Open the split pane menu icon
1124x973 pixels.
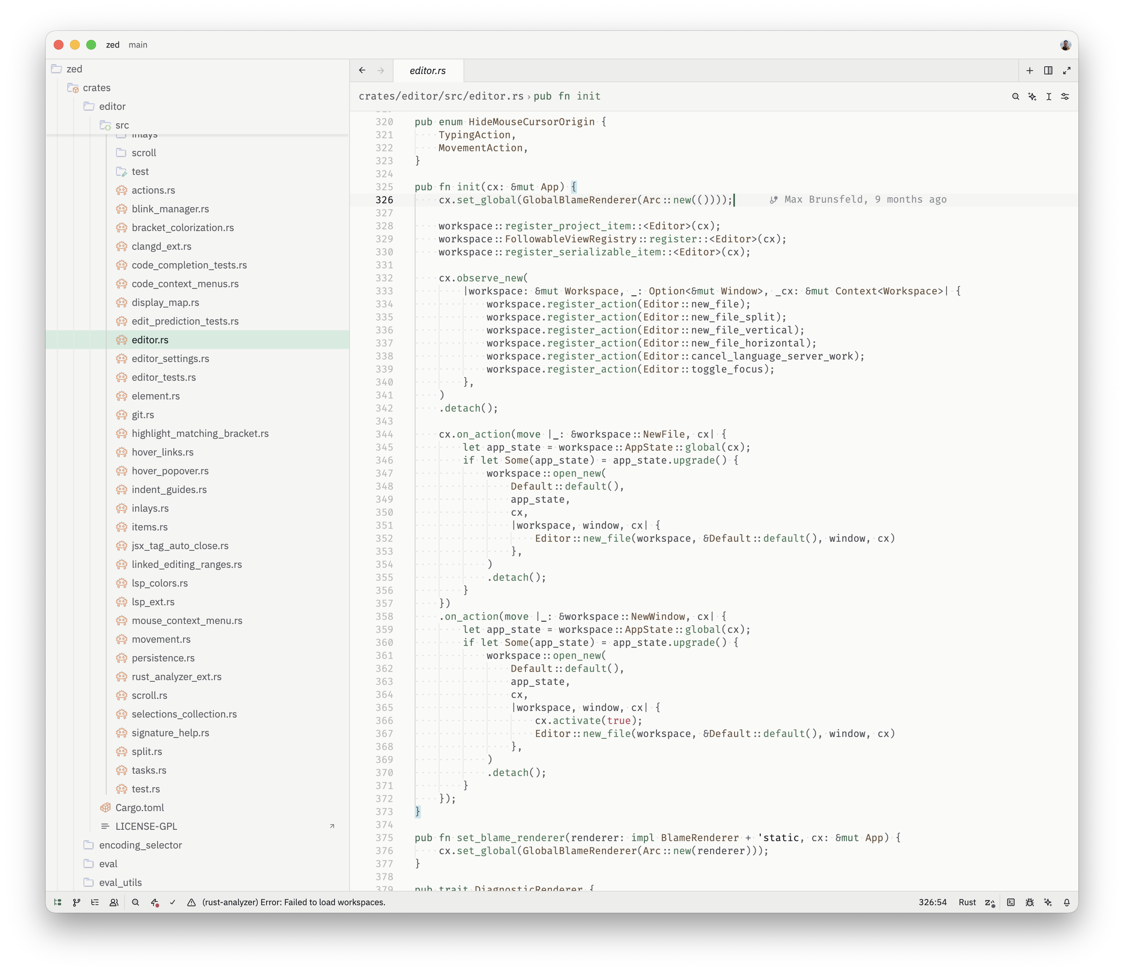(1048, 71)
